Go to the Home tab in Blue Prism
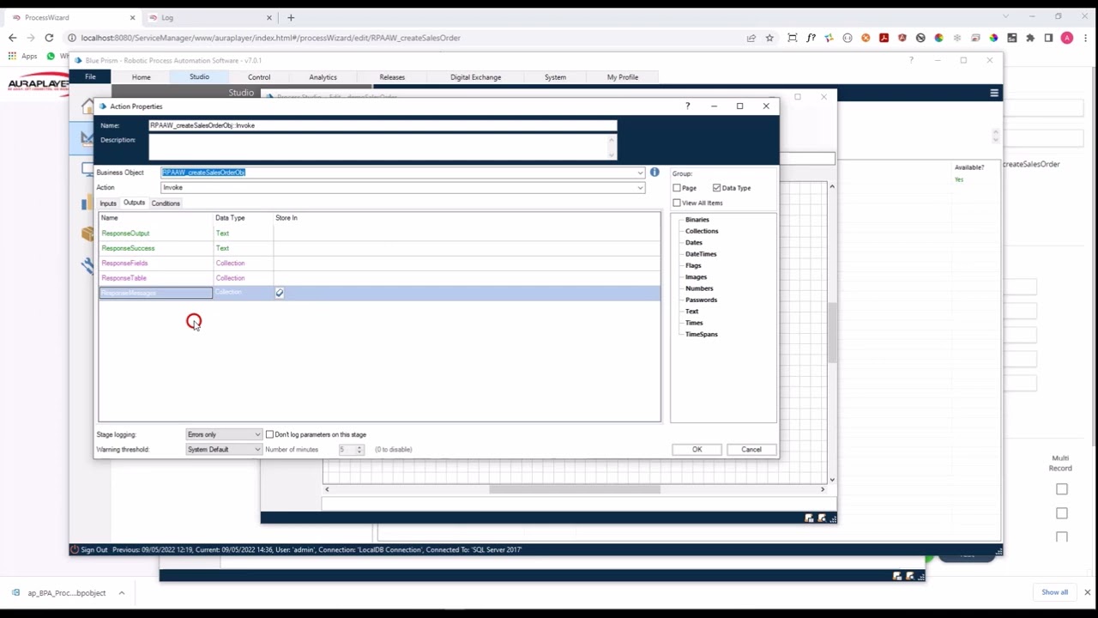This screenshot has height=618, width=1098. coord(141,77)
